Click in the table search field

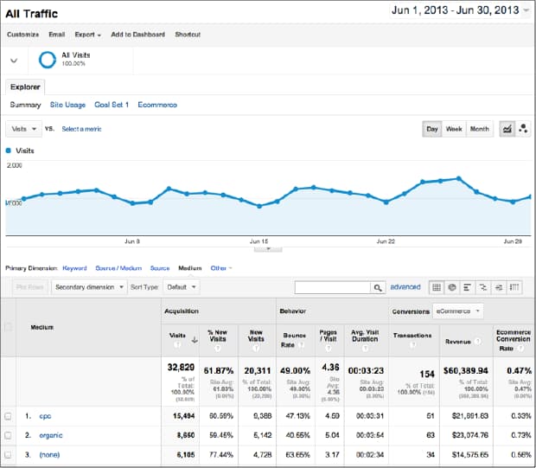(332, 287)
